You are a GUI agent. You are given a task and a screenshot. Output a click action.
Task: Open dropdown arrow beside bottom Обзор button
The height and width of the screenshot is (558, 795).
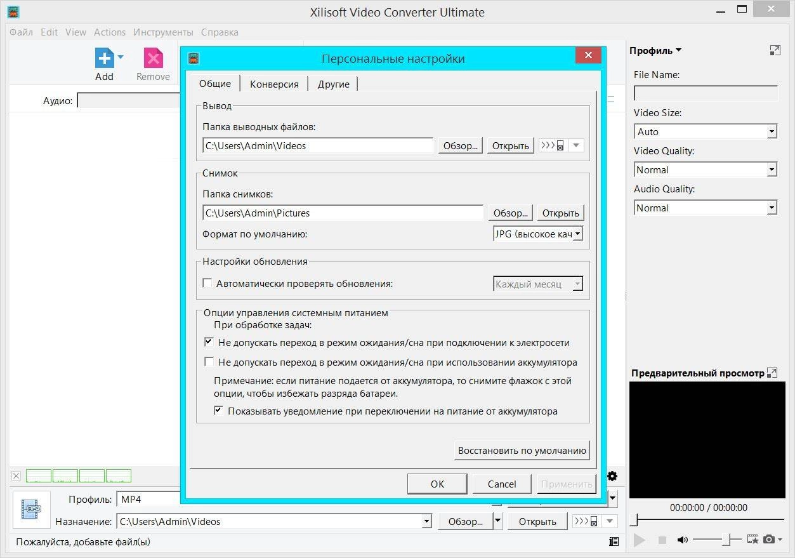[497, 521]
